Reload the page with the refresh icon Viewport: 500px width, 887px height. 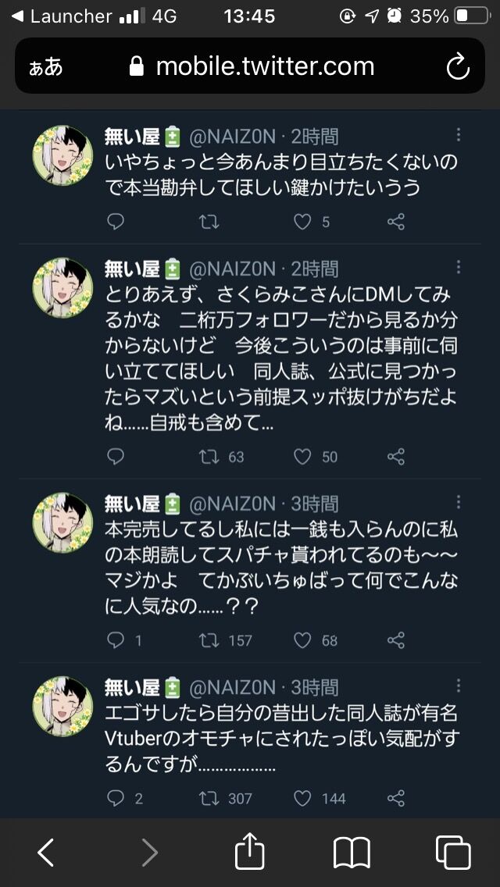tap(458, 66)
